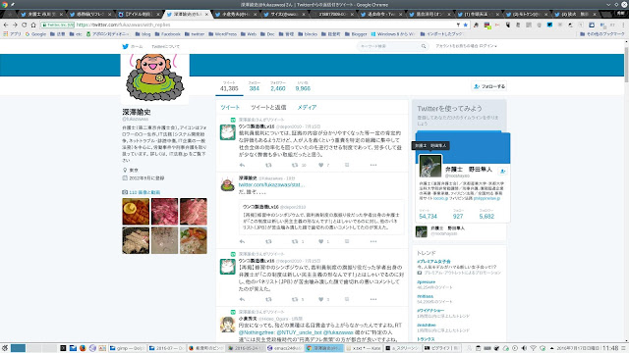Open the twitter.com/fukazawas/stat… link
The image size is (629, 353).
pos(271,185)
